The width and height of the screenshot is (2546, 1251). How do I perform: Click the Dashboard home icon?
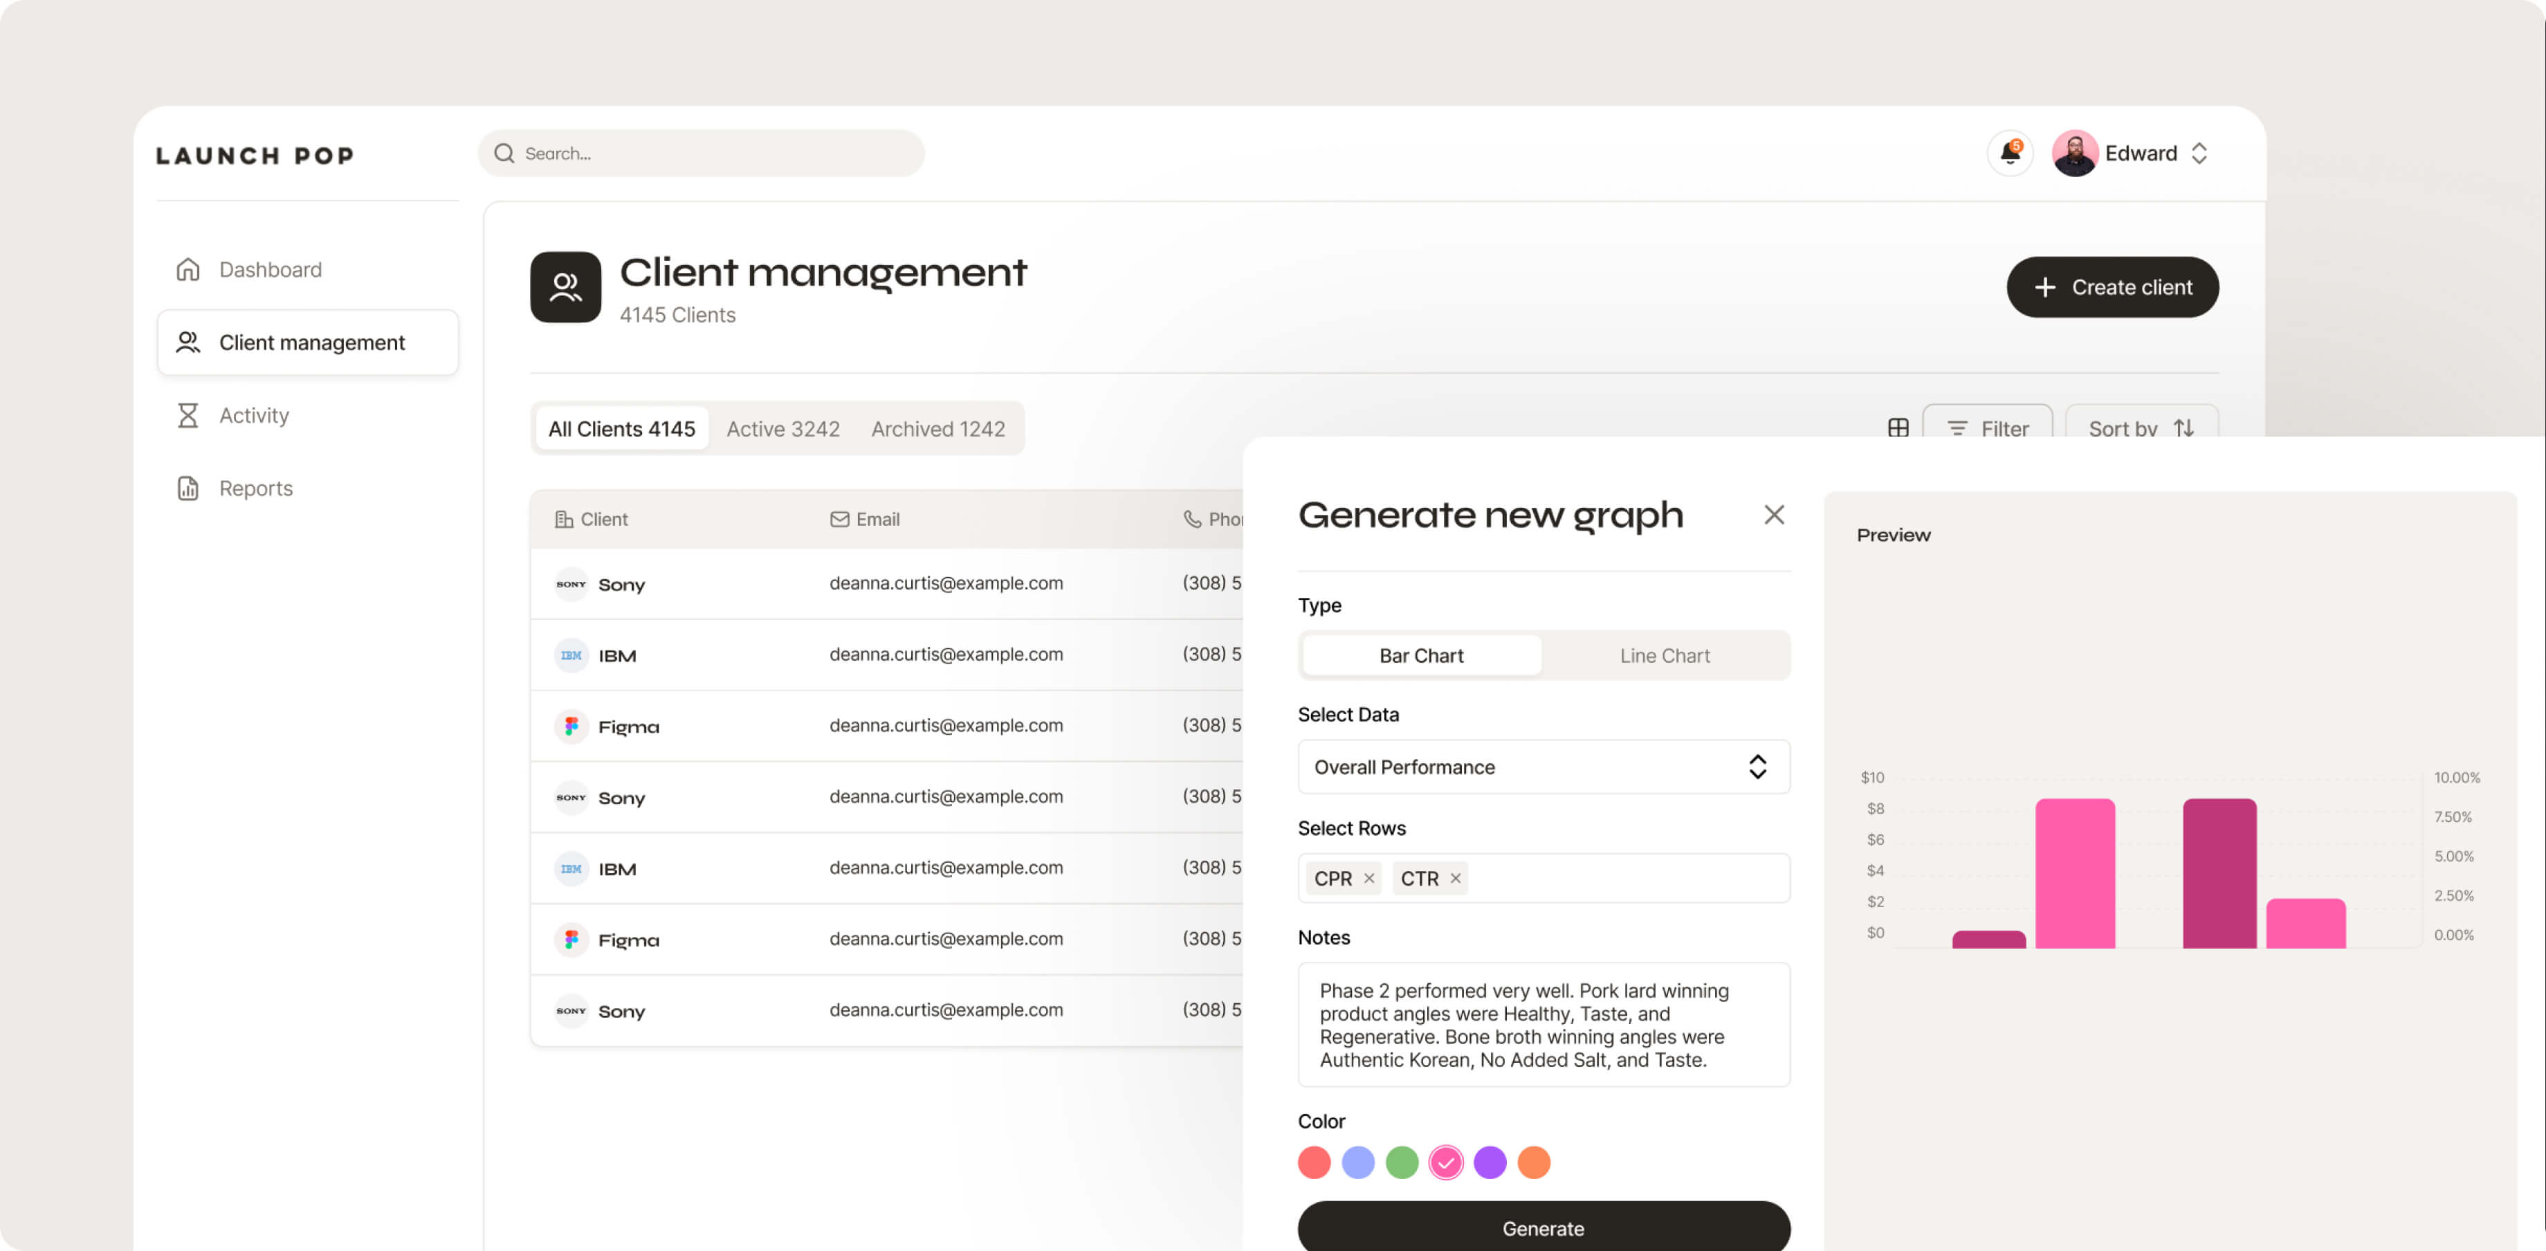coord(187,270)
